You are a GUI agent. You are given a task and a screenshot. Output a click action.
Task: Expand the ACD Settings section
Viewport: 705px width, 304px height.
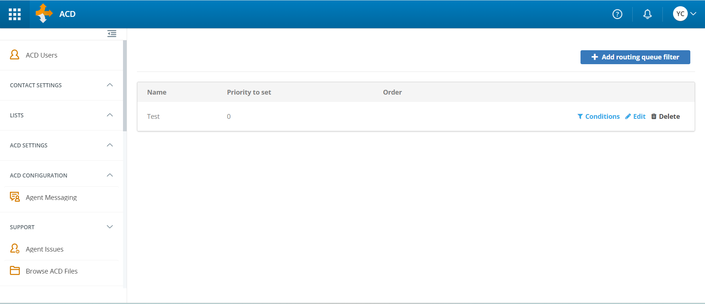click(x=109, y=145)
